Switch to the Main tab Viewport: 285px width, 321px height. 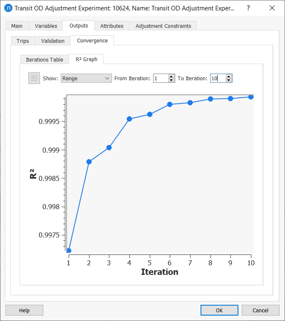point(17,26)
